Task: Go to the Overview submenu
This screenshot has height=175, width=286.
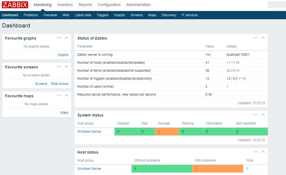Action: (50, 15)
